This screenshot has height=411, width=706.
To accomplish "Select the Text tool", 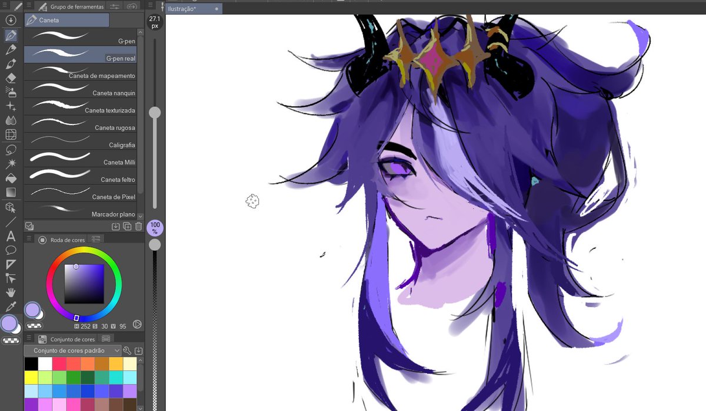I will coord(11,236).
